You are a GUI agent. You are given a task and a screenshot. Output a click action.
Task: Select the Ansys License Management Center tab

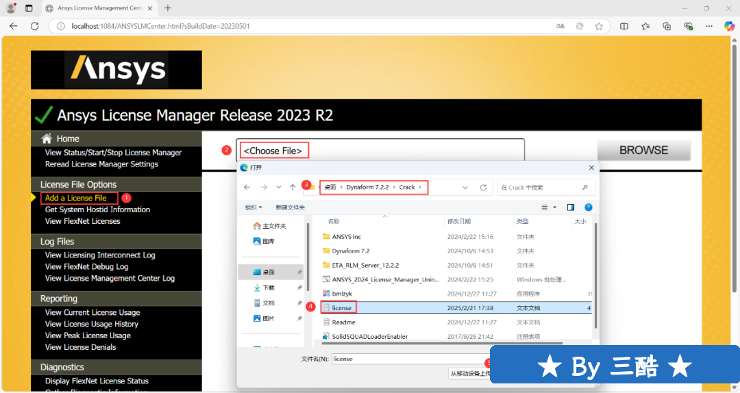click(x=99, y=8)
